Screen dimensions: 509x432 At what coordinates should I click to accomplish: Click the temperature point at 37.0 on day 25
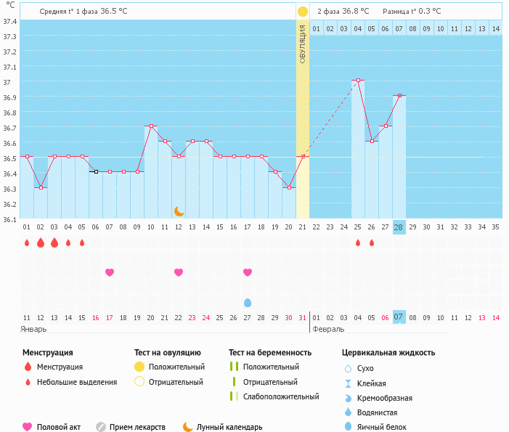pos(358,80)
